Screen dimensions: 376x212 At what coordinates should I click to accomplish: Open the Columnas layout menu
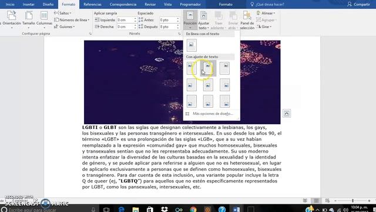click(44, 19)
